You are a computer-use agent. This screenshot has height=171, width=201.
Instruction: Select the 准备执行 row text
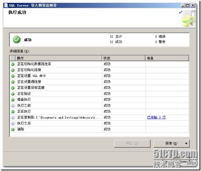pyautogui.click(x=24, y=100)
